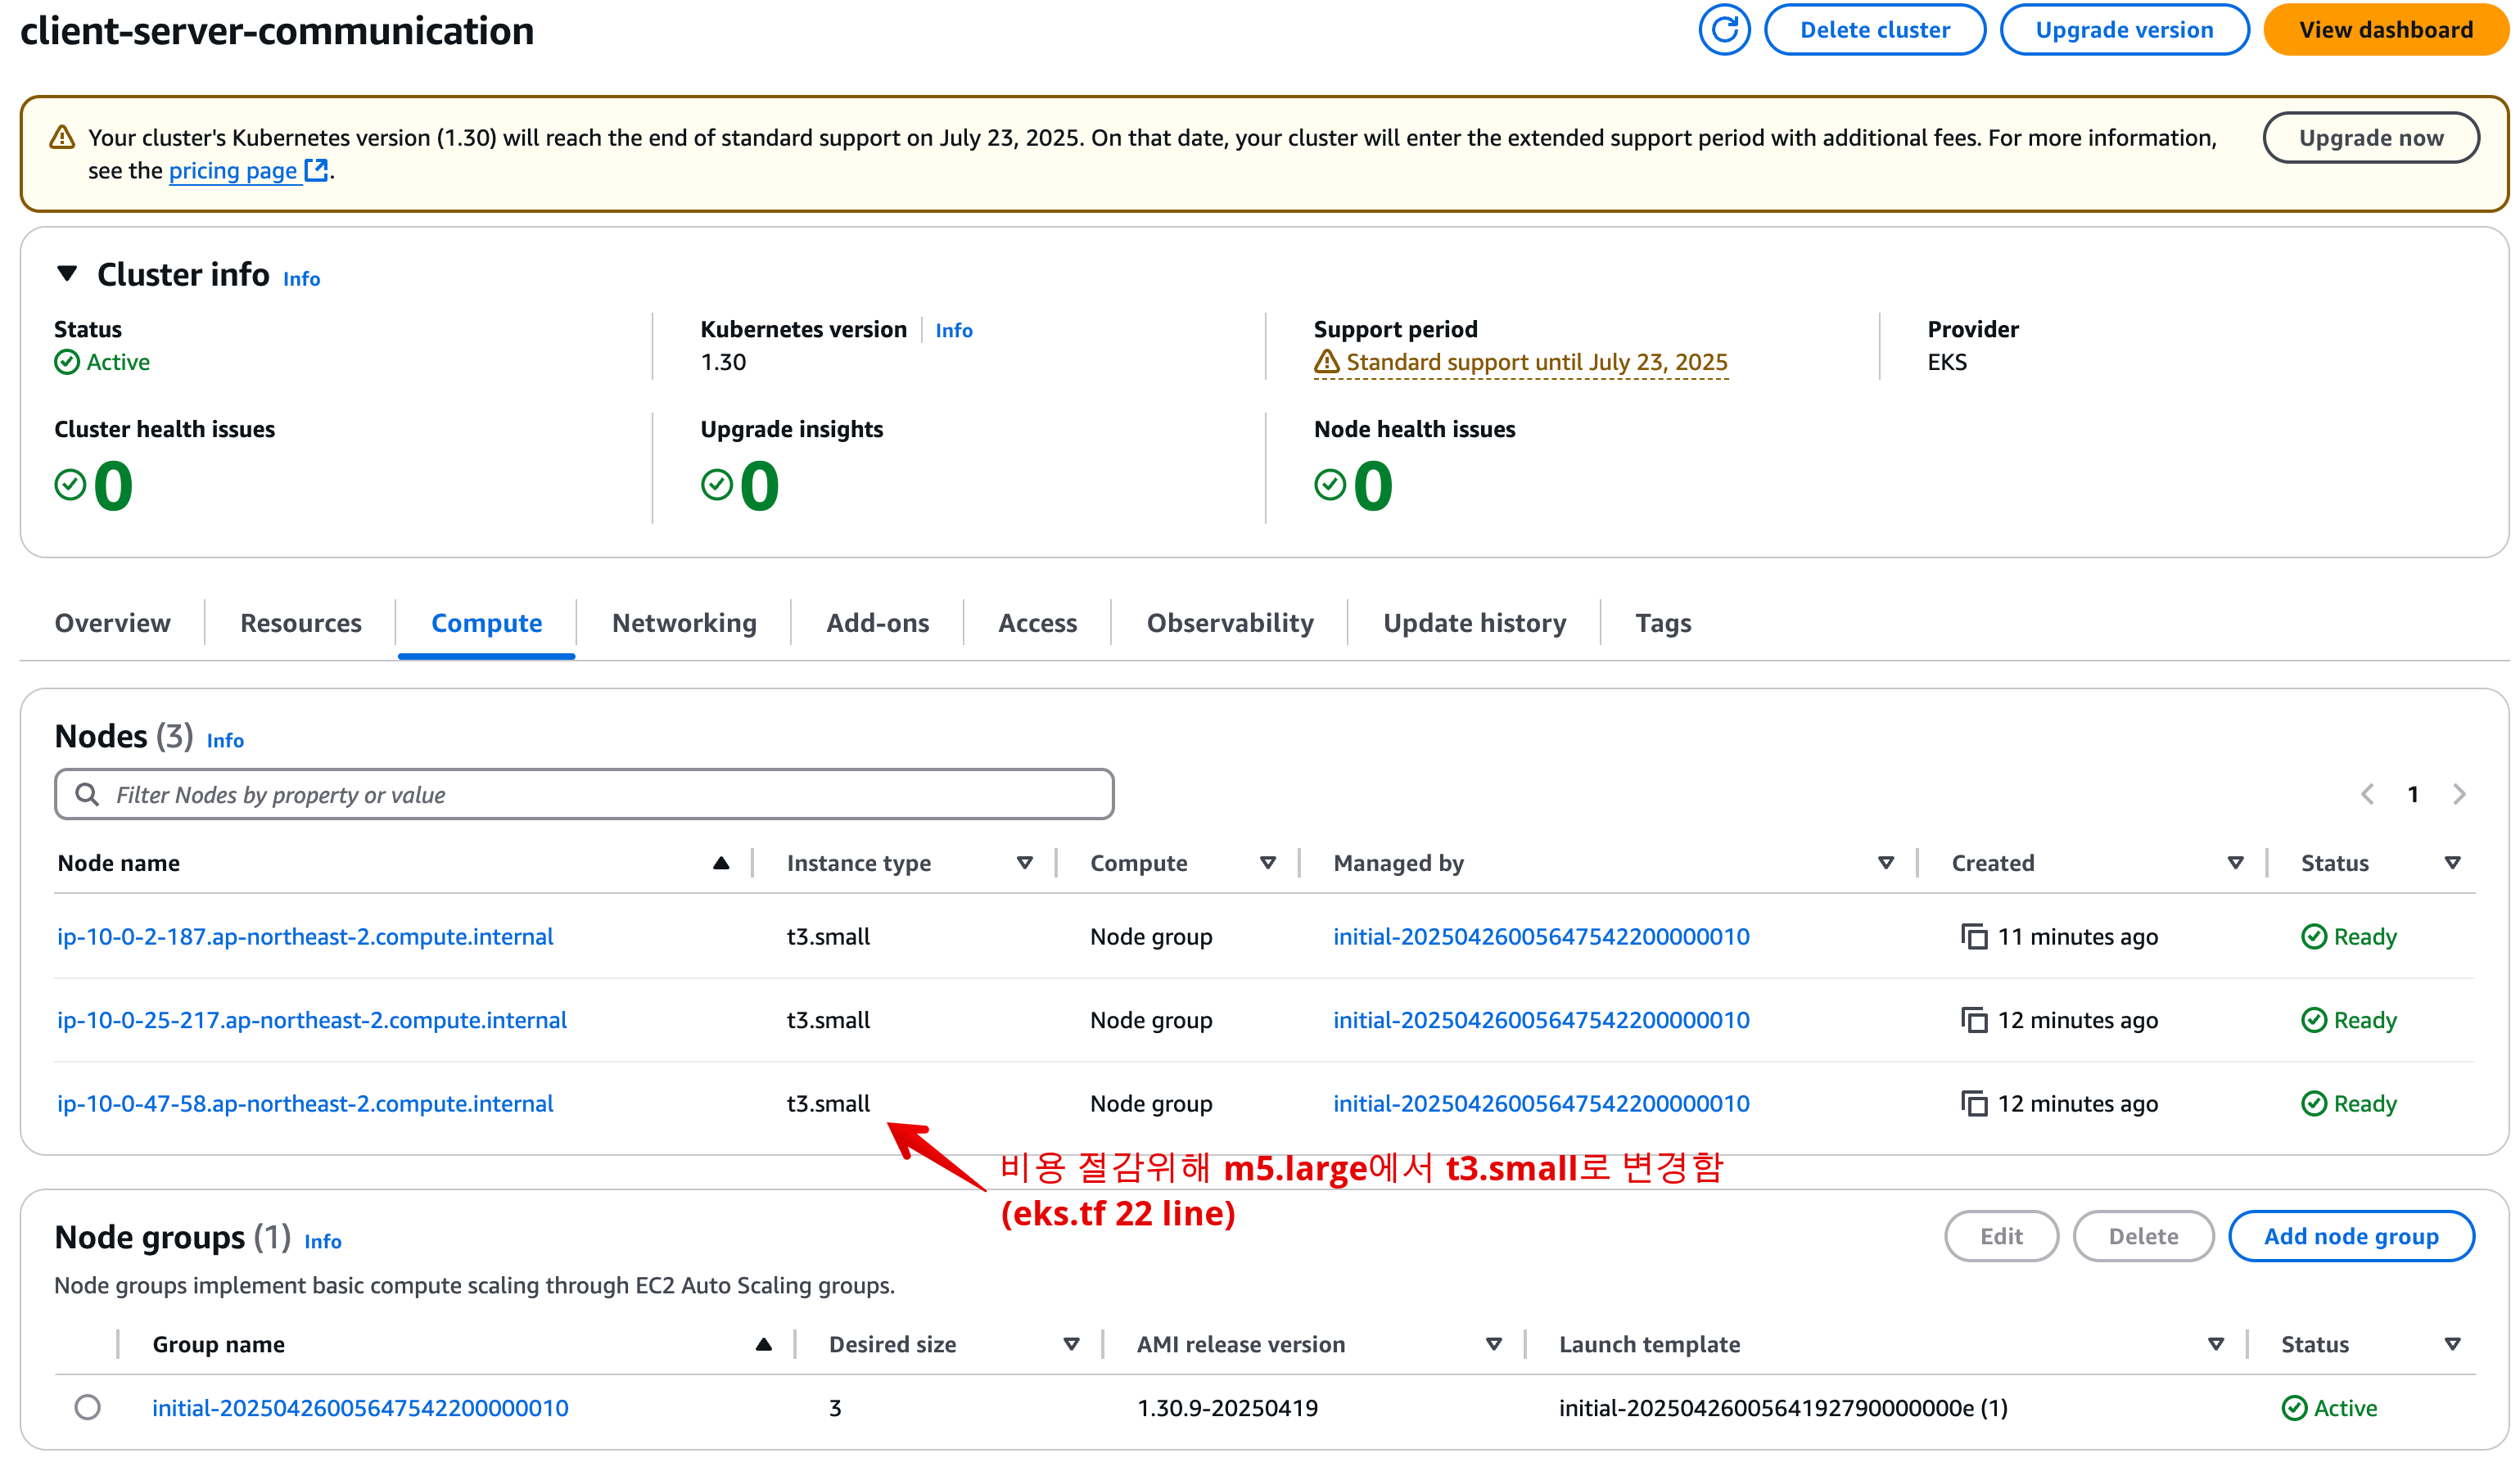Click the Upgrade insights check icon
Image resolution: width=2520 pixels, height=1462 pixels.
tap(717, 486)
